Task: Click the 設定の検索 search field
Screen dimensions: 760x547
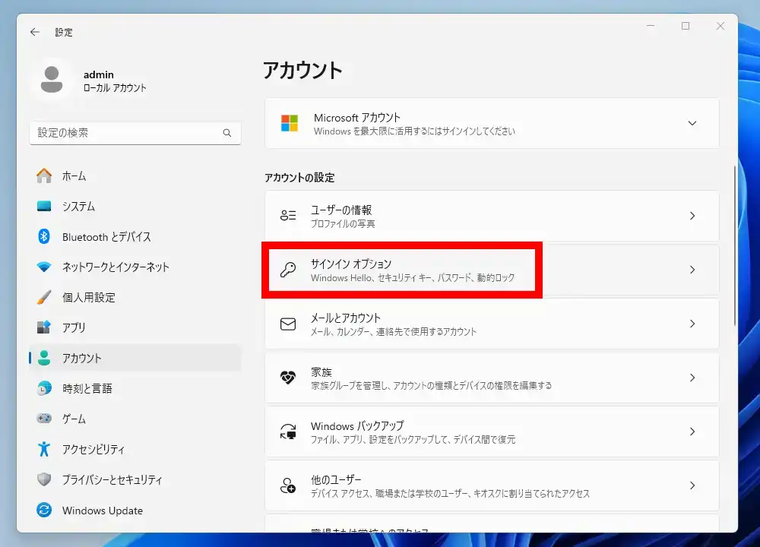Action: pos(135,133)
